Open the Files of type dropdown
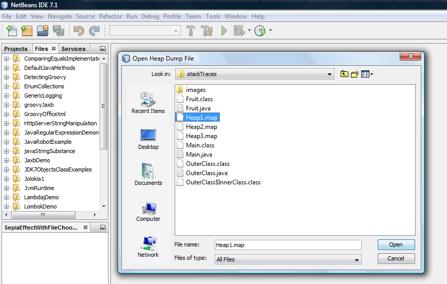 288,259
